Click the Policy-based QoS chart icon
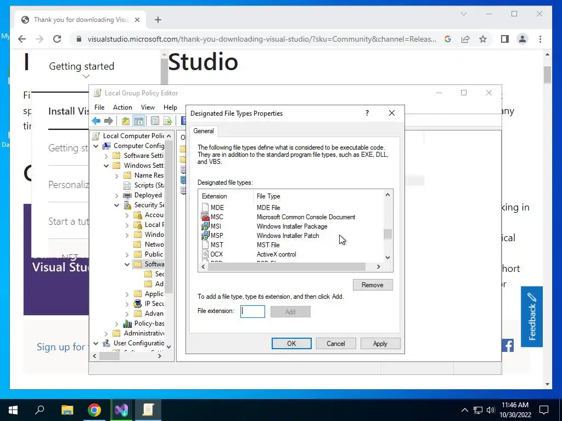562x421 pixels. [x=127, y=323]
